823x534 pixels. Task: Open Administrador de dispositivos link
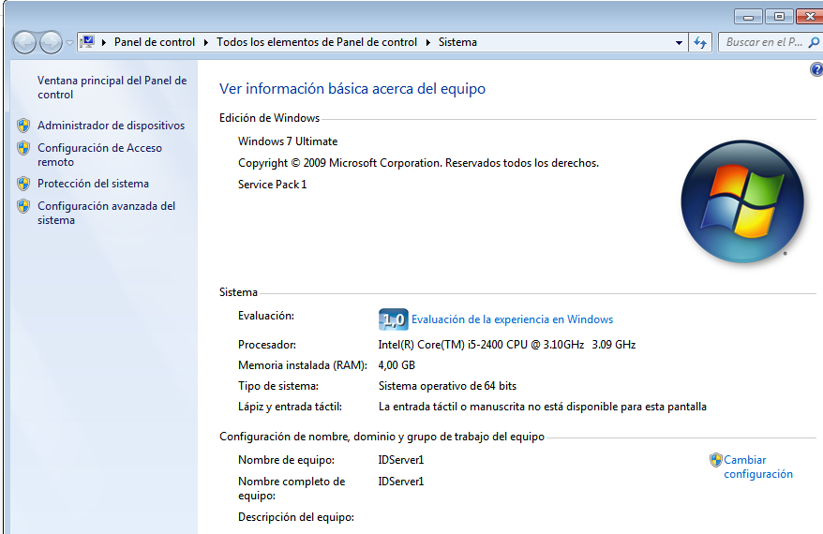click(x=111, y=126)
